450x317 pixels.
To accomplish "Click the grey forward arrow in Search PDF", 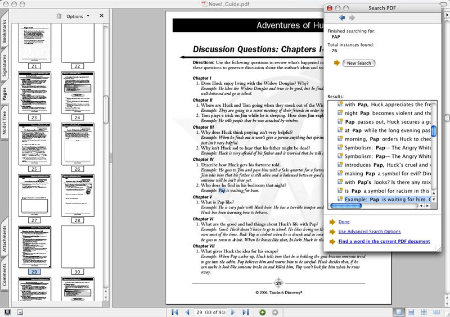I will pyautogui.click(x=352, y=18).
